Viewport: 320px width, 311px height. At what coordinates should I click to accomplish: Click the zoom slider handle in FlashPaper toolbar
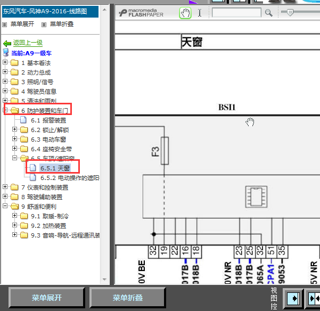pos(290,12)
